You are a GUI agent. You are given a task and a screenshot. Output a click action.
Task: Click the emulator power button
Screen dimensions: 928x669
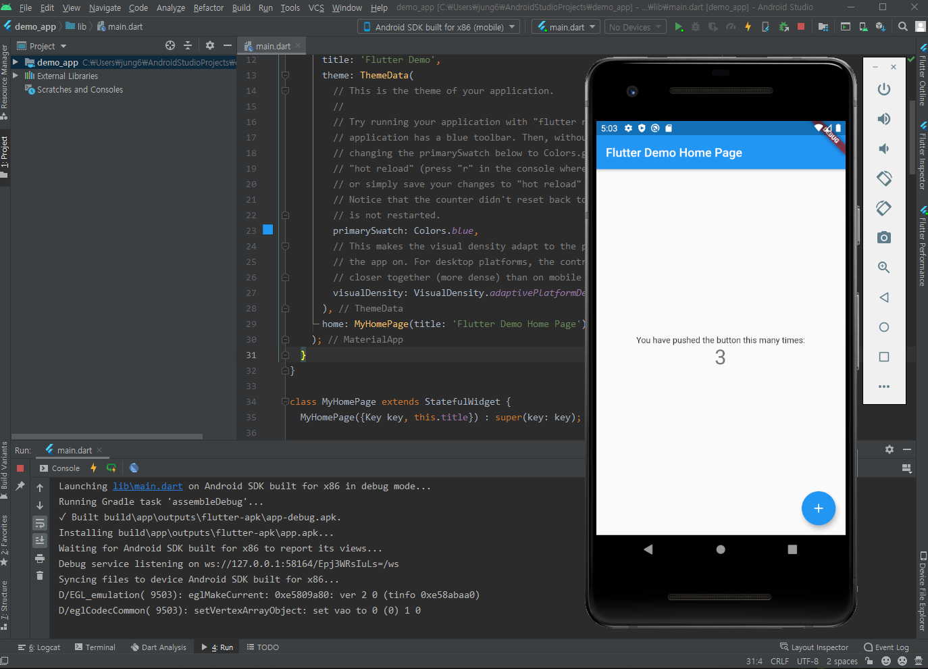pos(883,89)
